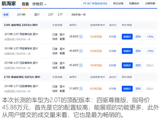Click dealer price 34.88万起

tap(96, 51)
